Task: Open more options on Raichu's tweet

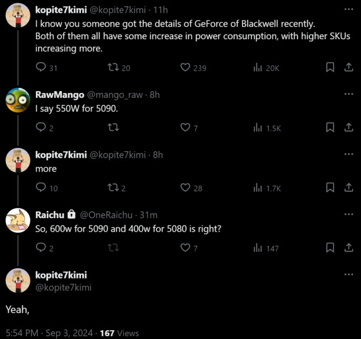Action: (x=349, y=214)
